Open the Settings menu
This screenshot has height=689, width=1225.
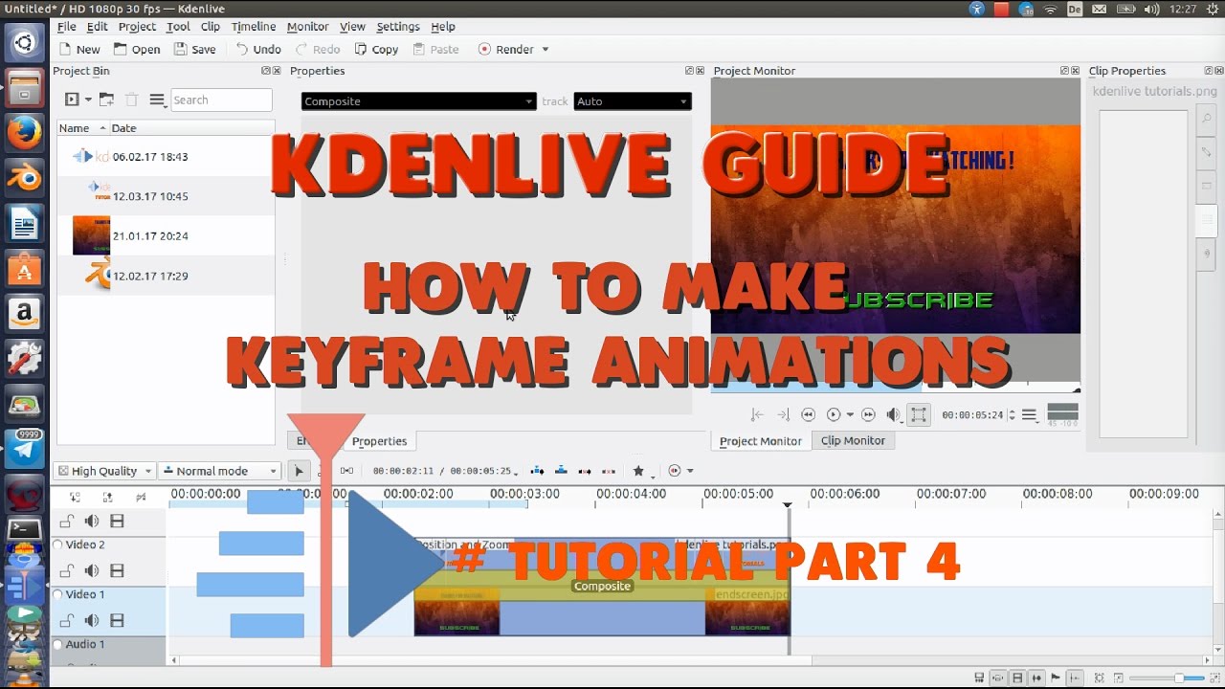tap(397, 27)
